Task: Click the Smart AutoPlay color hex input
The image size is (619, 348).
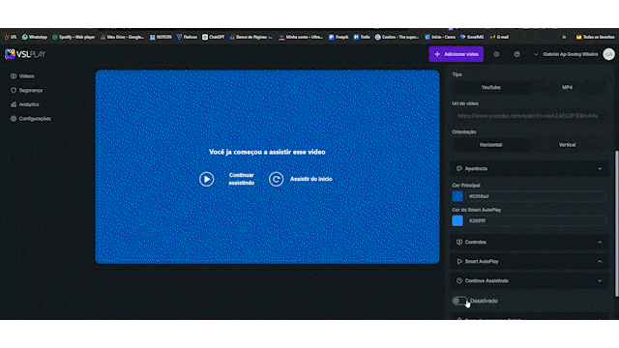Action: tap(536, 221)
